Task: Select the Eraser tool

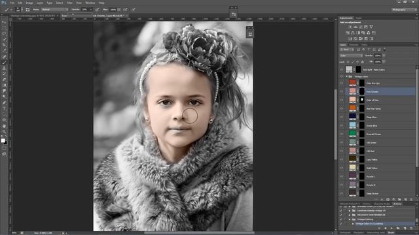Action: point(4,80)
